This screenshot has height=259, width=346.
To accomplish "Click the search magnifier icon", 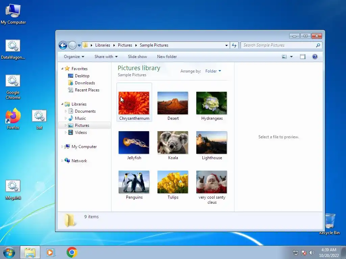I will (x=318, y=45).
